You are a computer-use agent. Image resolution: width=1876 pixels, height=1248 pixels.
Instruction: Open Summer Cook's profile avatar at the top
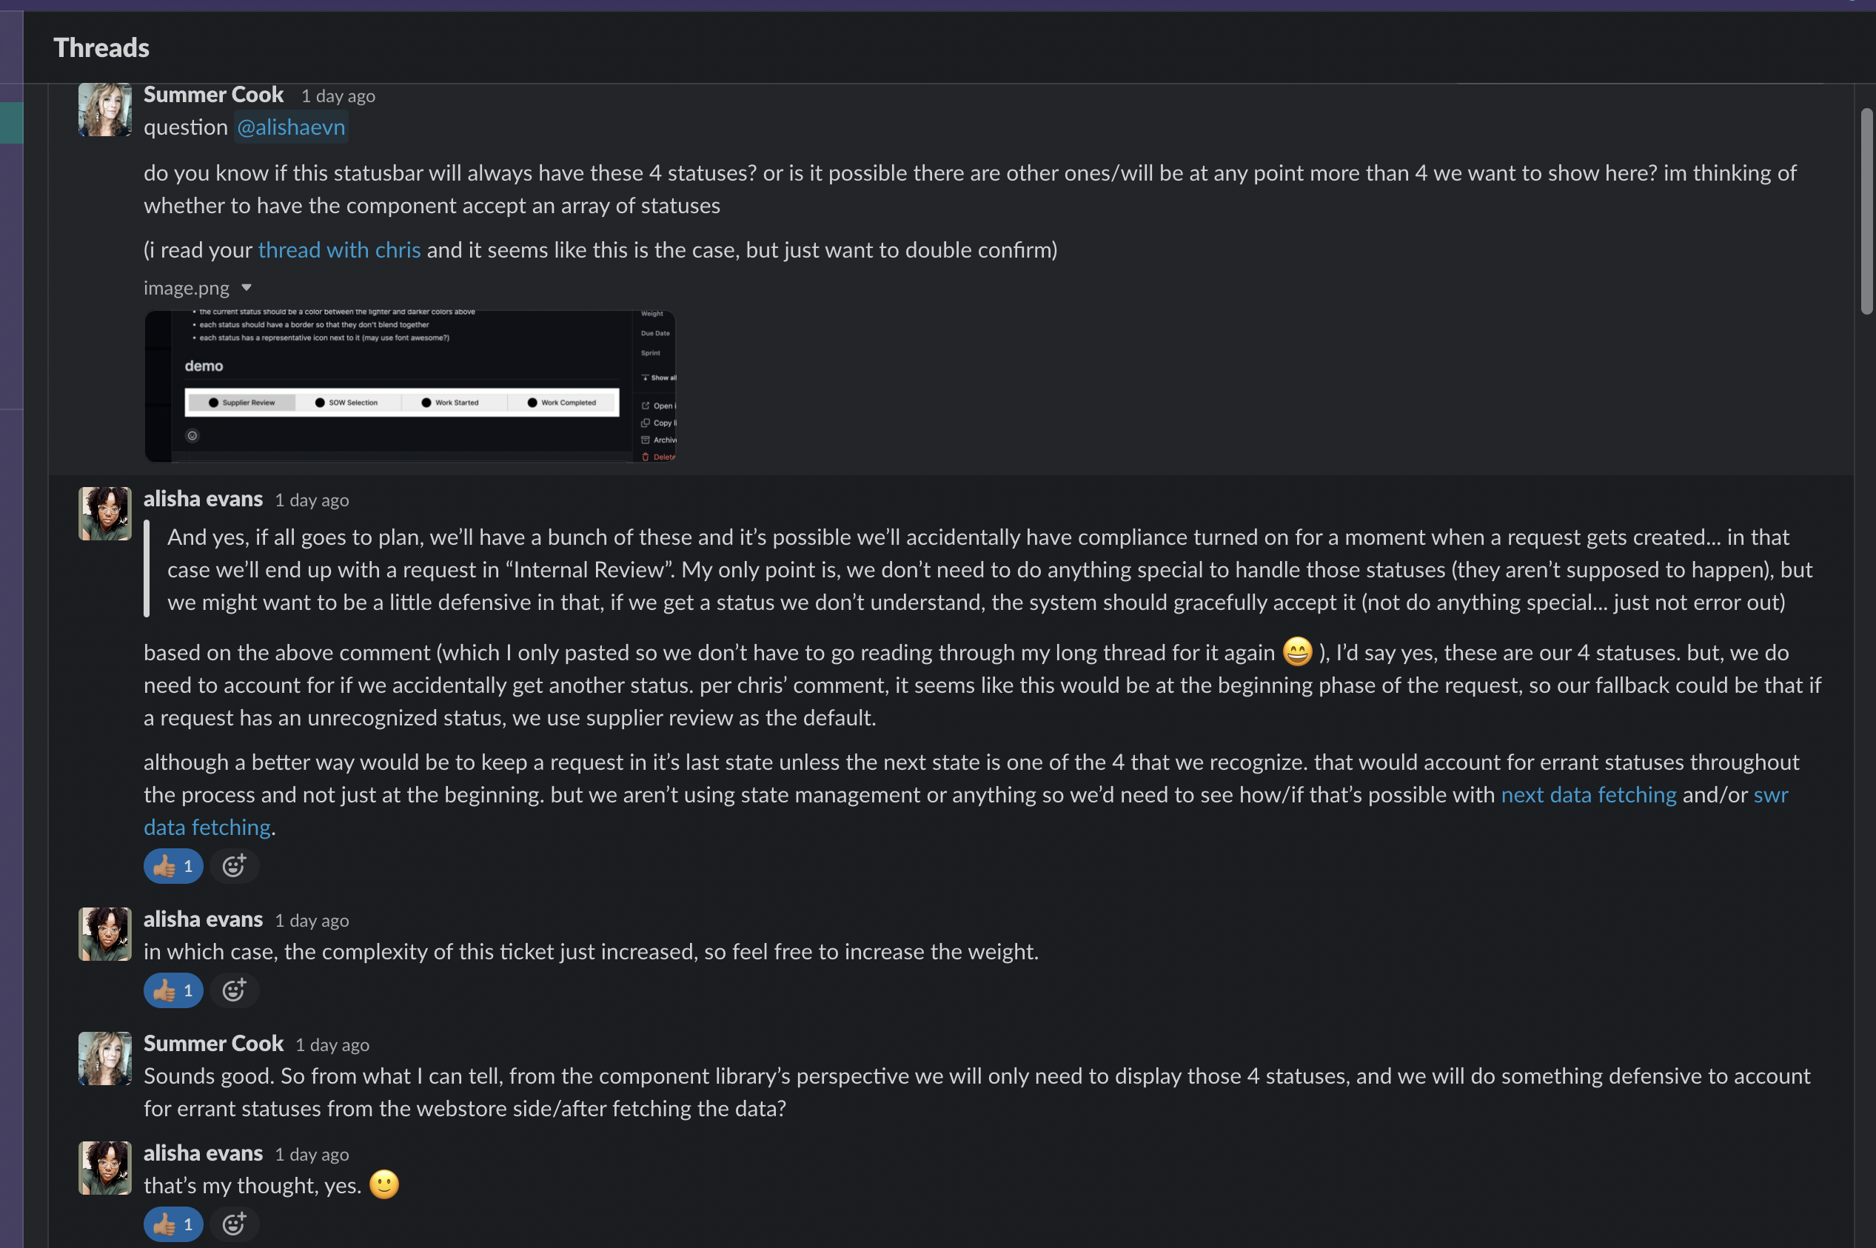[104, 109]
